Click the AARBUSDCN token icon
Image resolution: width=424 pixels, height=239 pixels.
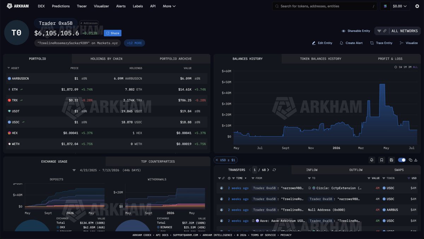coord(10,78)
